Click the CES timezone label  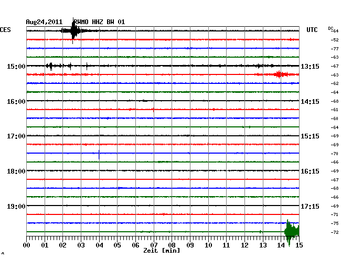(5, 30)
